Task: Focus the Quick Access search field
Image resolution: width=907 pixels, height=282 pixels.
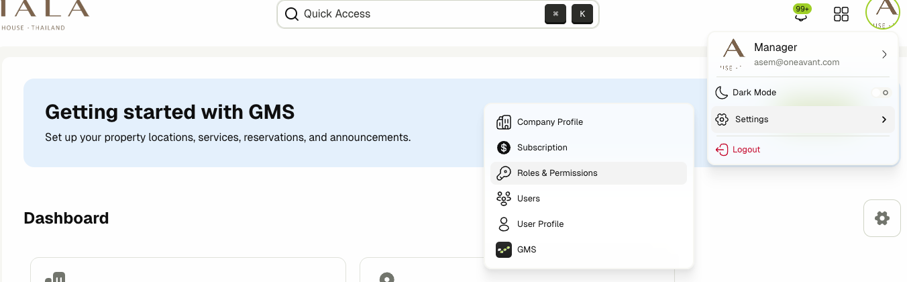Action: coord(437,14)
